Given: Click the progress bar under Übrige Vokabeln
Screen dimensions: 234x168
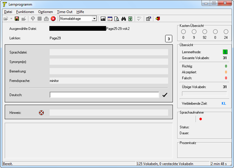Looking at the screenshot, I should tap(204, 94).
